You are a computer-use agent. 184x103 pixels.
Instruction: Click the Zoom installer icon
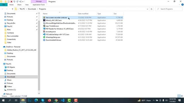click(44, 40)
